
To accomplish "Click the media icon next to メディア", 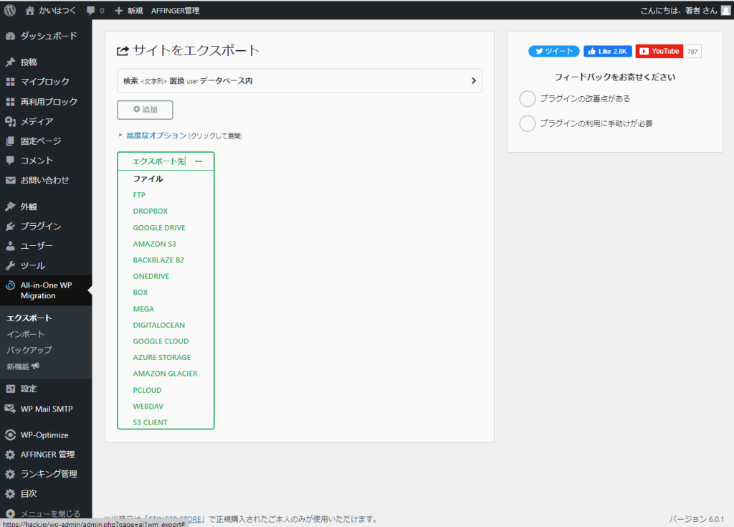I will tap(10, 121).
